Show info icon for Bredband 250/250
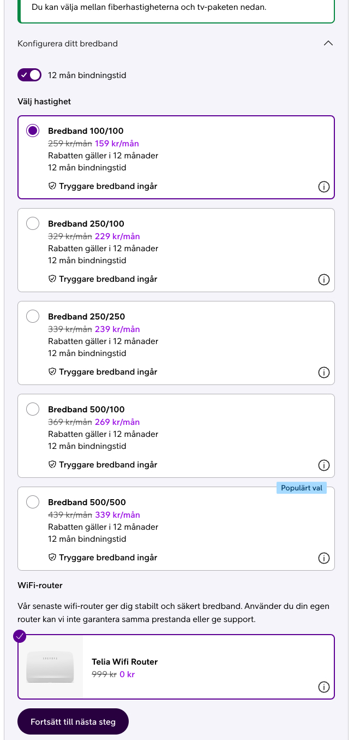Image resolution: width=360 pixels, height=740 pixels. tap(323, 372)
